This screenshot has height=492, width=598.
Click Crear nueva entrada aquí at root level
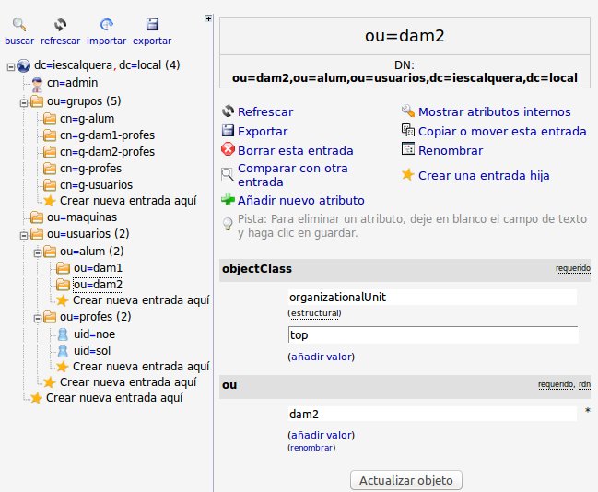(x=114, y=398)
